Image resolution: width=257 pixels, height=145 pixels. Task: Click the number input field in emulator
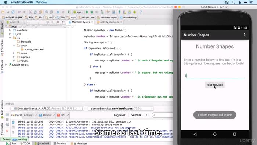point(215,75)
